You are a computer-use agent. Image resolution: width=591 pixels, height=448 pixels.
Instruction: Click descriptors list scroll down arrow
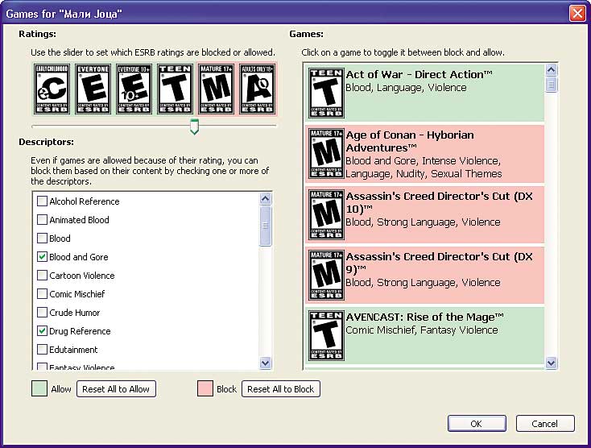click(x=266, y=363)
